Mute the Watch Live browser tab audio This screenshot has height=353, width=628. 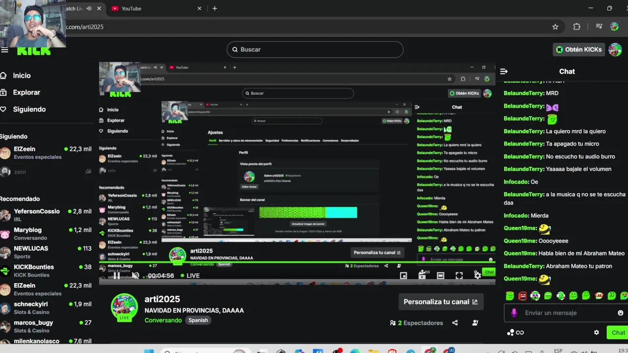[89, 8]
